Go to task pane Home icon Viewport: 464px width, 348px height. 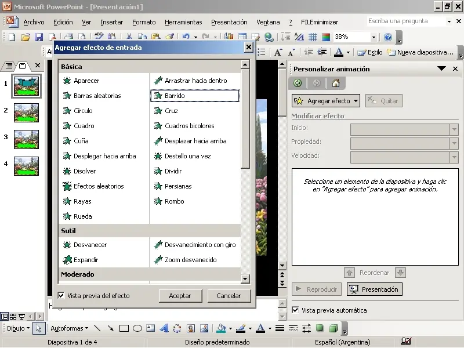click(335, 83)
